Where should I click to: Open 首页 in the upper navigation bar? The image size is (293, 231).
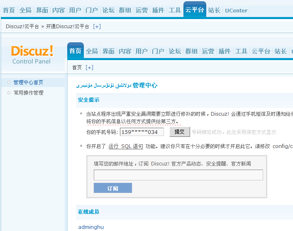point(9,10)
